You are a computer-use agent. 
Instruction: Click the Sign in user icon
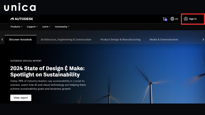(186, 19)
